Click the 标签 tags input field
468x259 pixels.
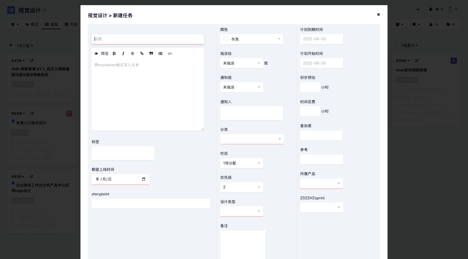coord(123,153)
